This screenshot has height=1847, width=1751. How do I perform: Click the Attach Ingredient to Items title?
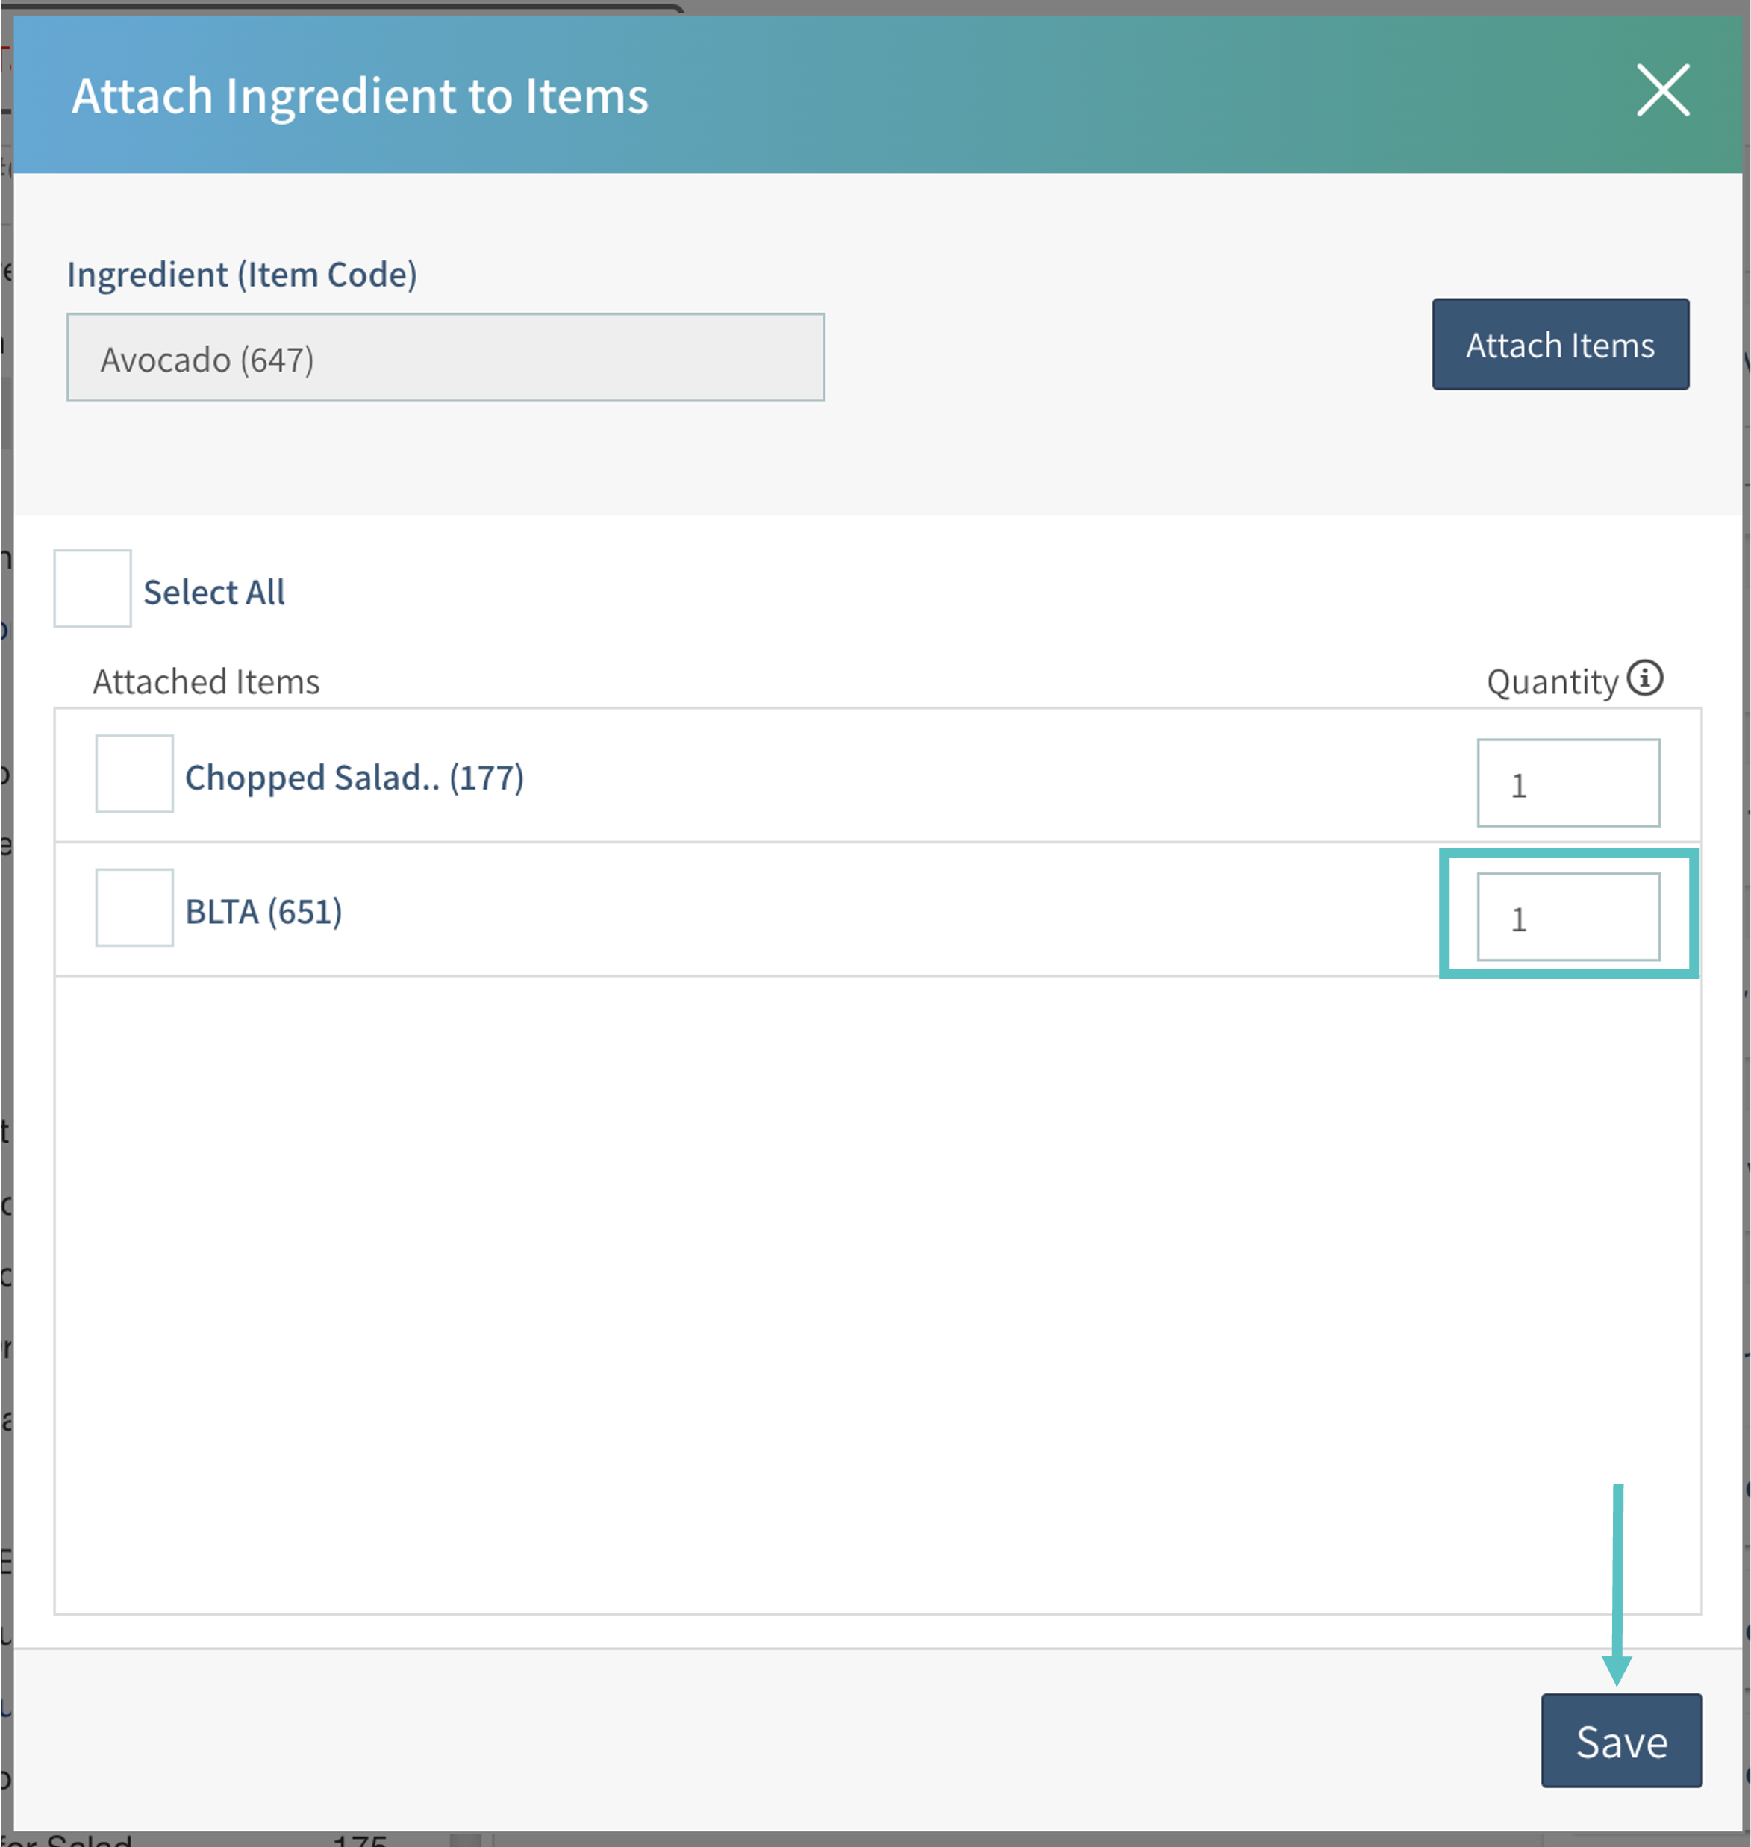click(359, 96)
